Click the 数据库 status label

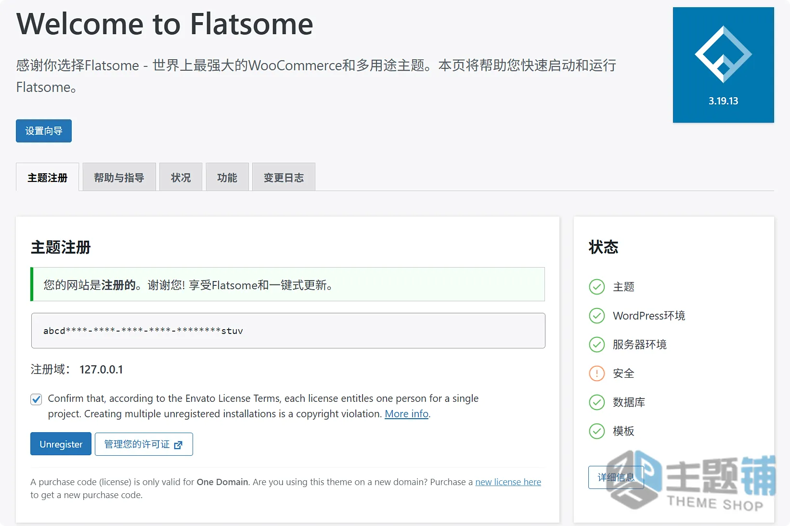(629, 402)
